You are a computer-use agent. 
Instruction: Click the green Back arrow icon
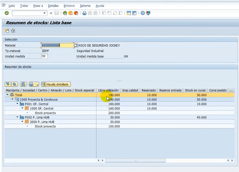(65, 13)
